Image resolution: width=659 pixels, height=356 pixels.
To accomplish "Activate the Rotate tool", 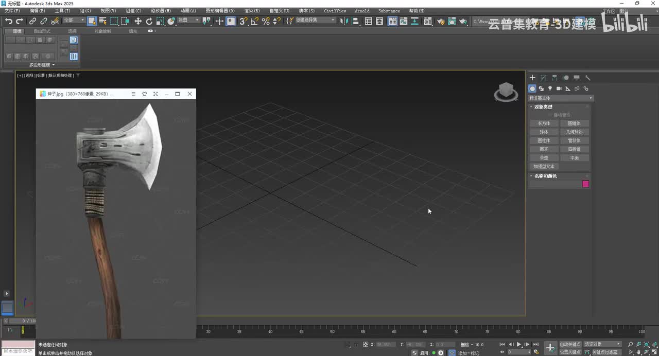I will click(149, 21).
